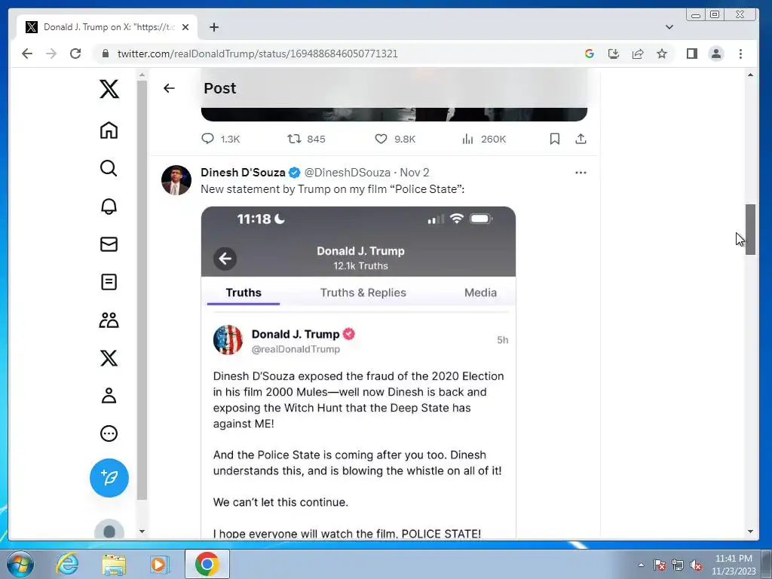Click share page icon in address bar
772x579 pixels.
point(638,54)
